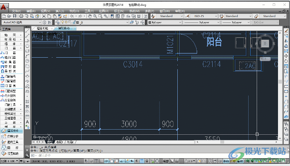Select the Rotate modify tool
The height and width of the screenshot is (166, 290).
[x=286, y=61]
